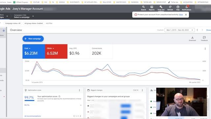Open the ACCOUNTING bookmarks folder

point(186,2)
